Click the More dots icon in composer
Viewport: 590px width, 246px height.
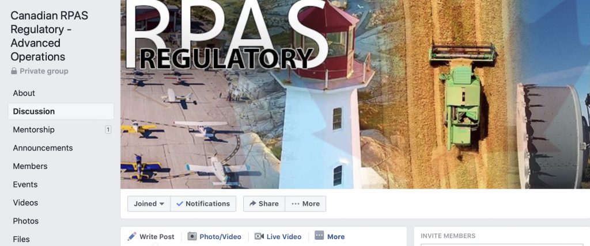[319, 236]
